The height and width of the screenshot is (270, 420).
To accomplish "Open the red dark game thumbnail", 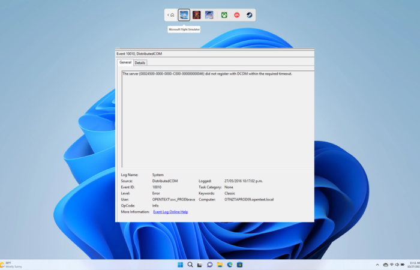I will click(197, 15).
